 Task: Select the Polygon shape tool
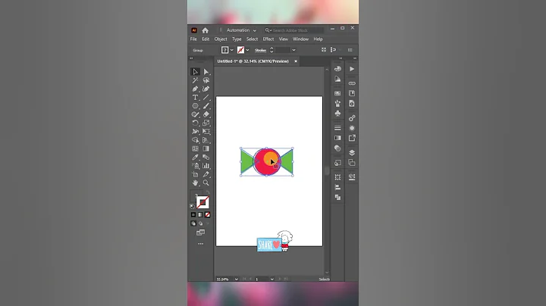196,106
